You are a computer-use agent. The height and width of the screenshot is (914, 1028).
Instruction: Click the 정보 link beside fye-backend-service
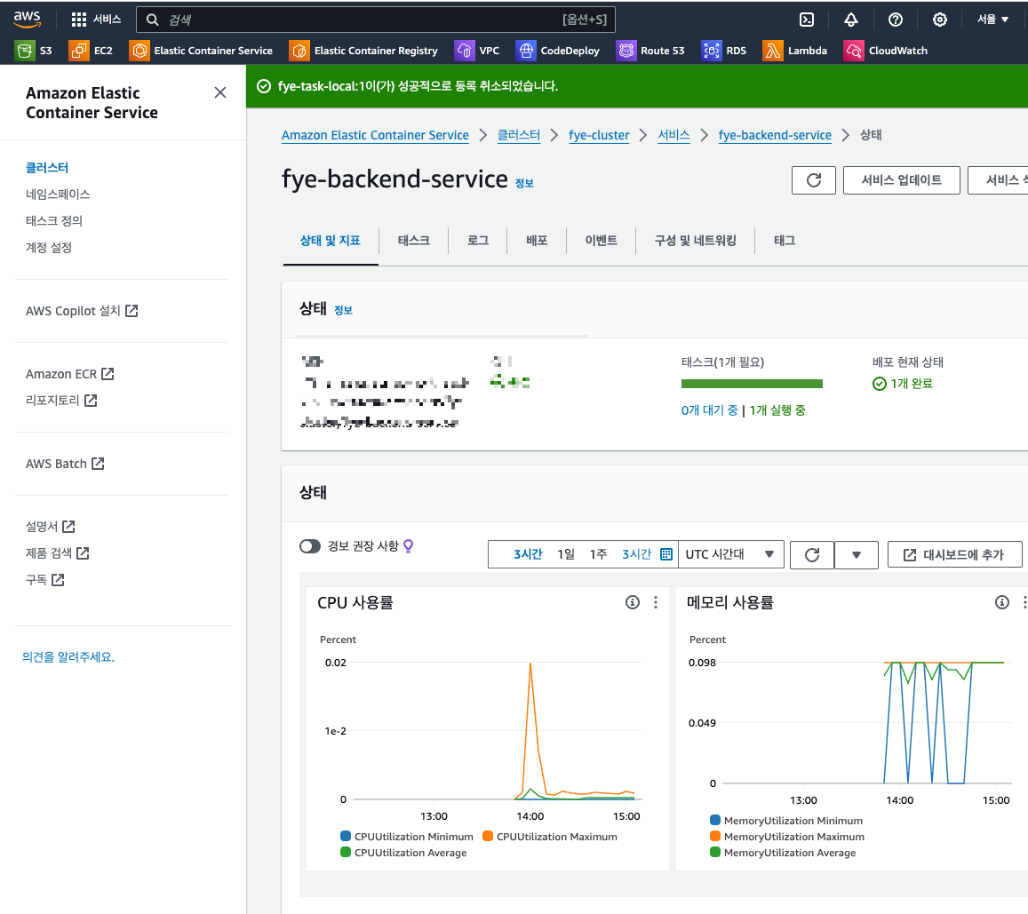524,184
